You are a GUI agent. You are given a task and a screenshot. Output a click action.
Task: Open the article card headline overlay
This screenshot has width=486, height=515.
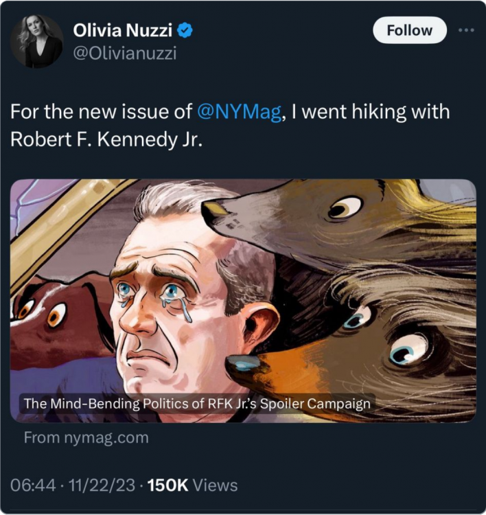click(197, 403)
